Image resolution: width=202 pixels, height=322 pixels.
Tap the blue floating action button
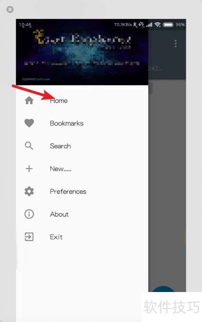(x=163, y=289)
